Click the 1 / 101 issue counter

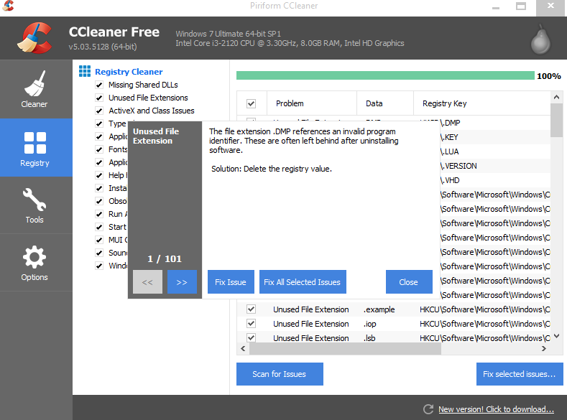(x=165, y=259)
